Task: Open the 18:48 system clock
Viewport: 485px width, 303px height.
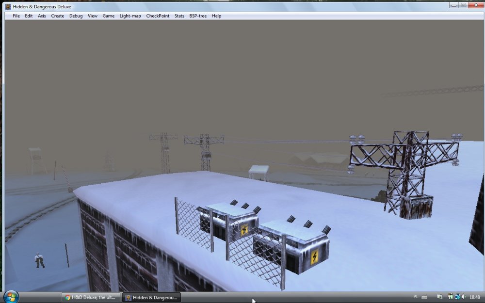Action: click(x=475, y=297)
